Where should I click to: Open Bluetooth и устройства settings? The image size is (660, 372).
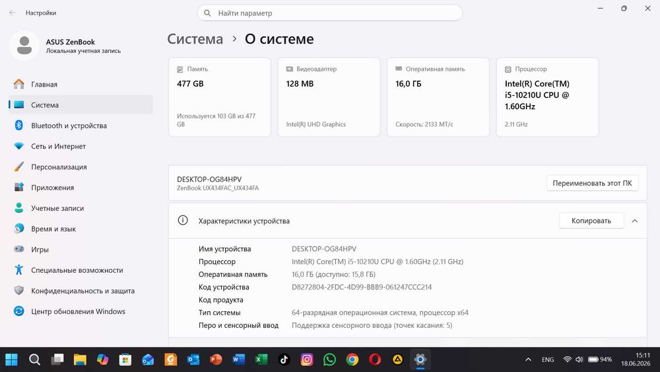click(81, 126)
